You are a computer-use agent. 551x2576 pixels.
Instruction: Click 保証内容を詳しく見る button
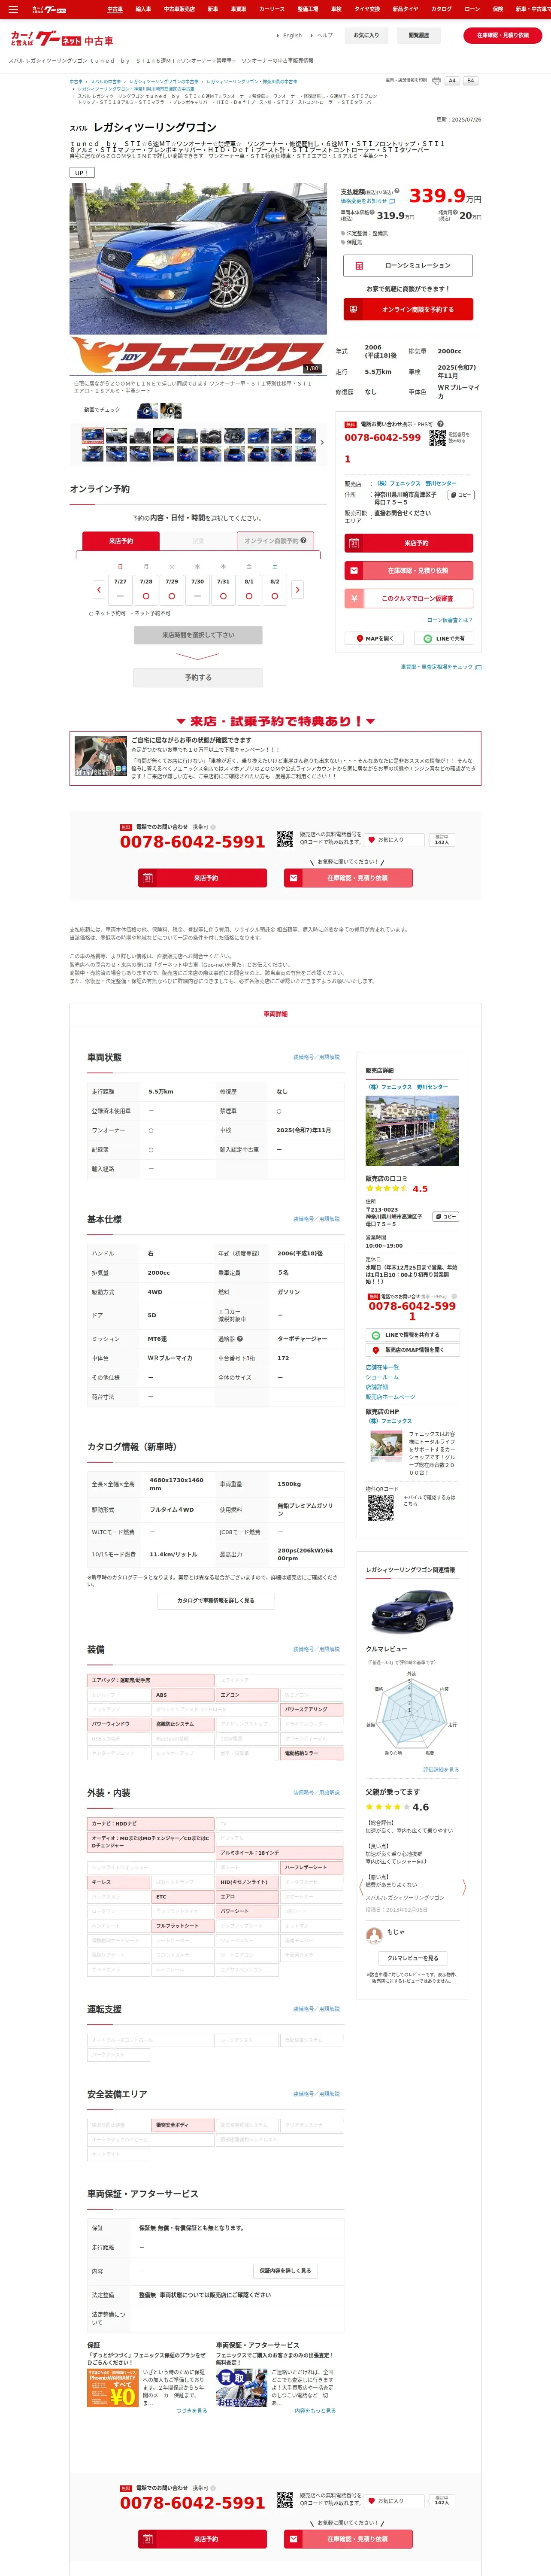[285, 2271]
